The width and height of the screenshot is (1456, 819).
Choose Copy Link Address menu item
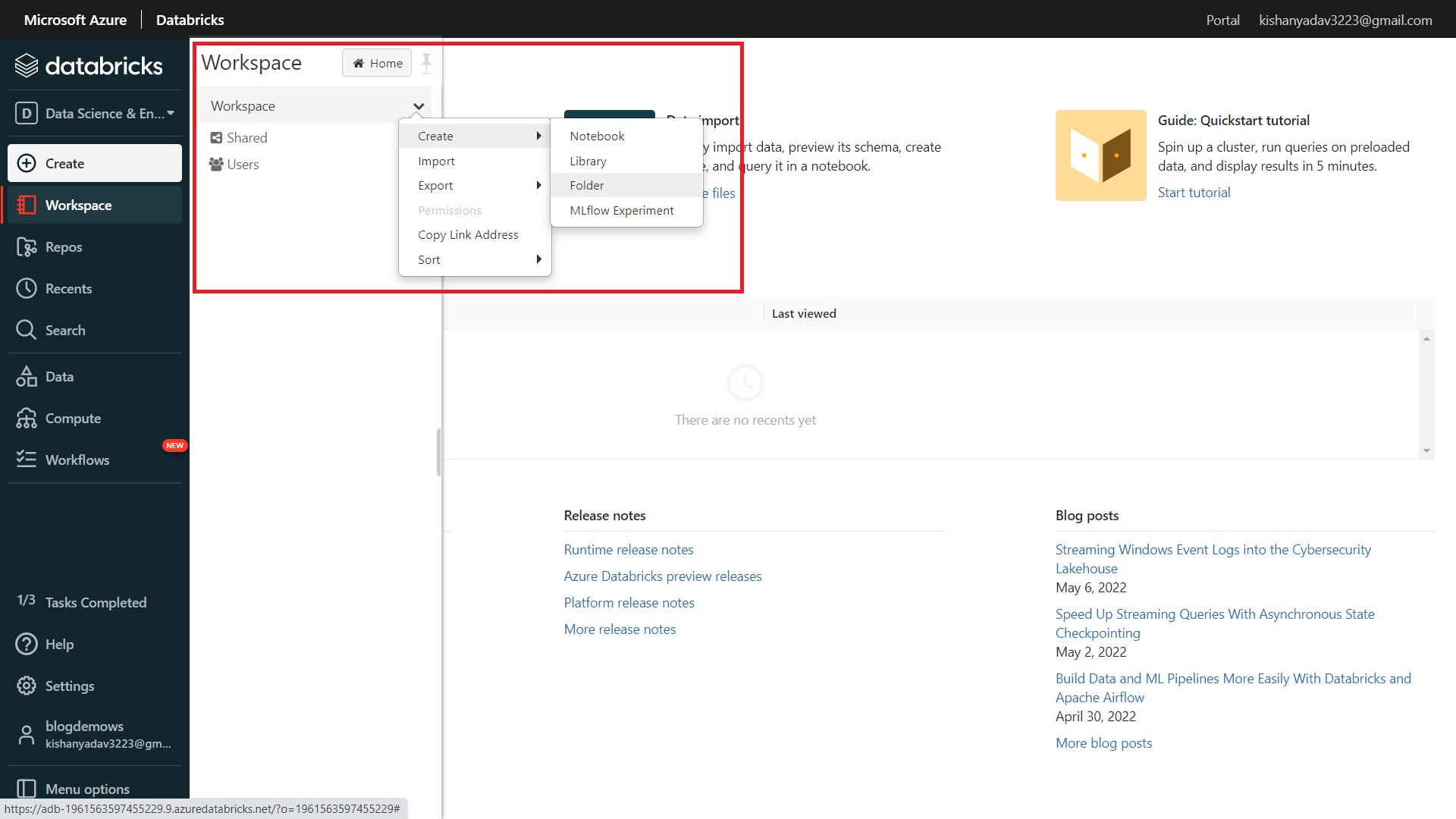coord(475,234)
